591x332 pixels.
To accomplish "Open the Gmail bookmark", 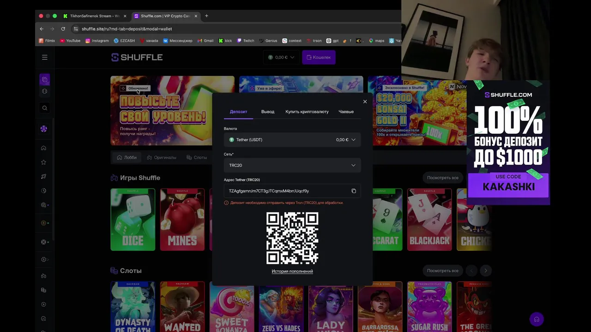I will tap(205, 41).
